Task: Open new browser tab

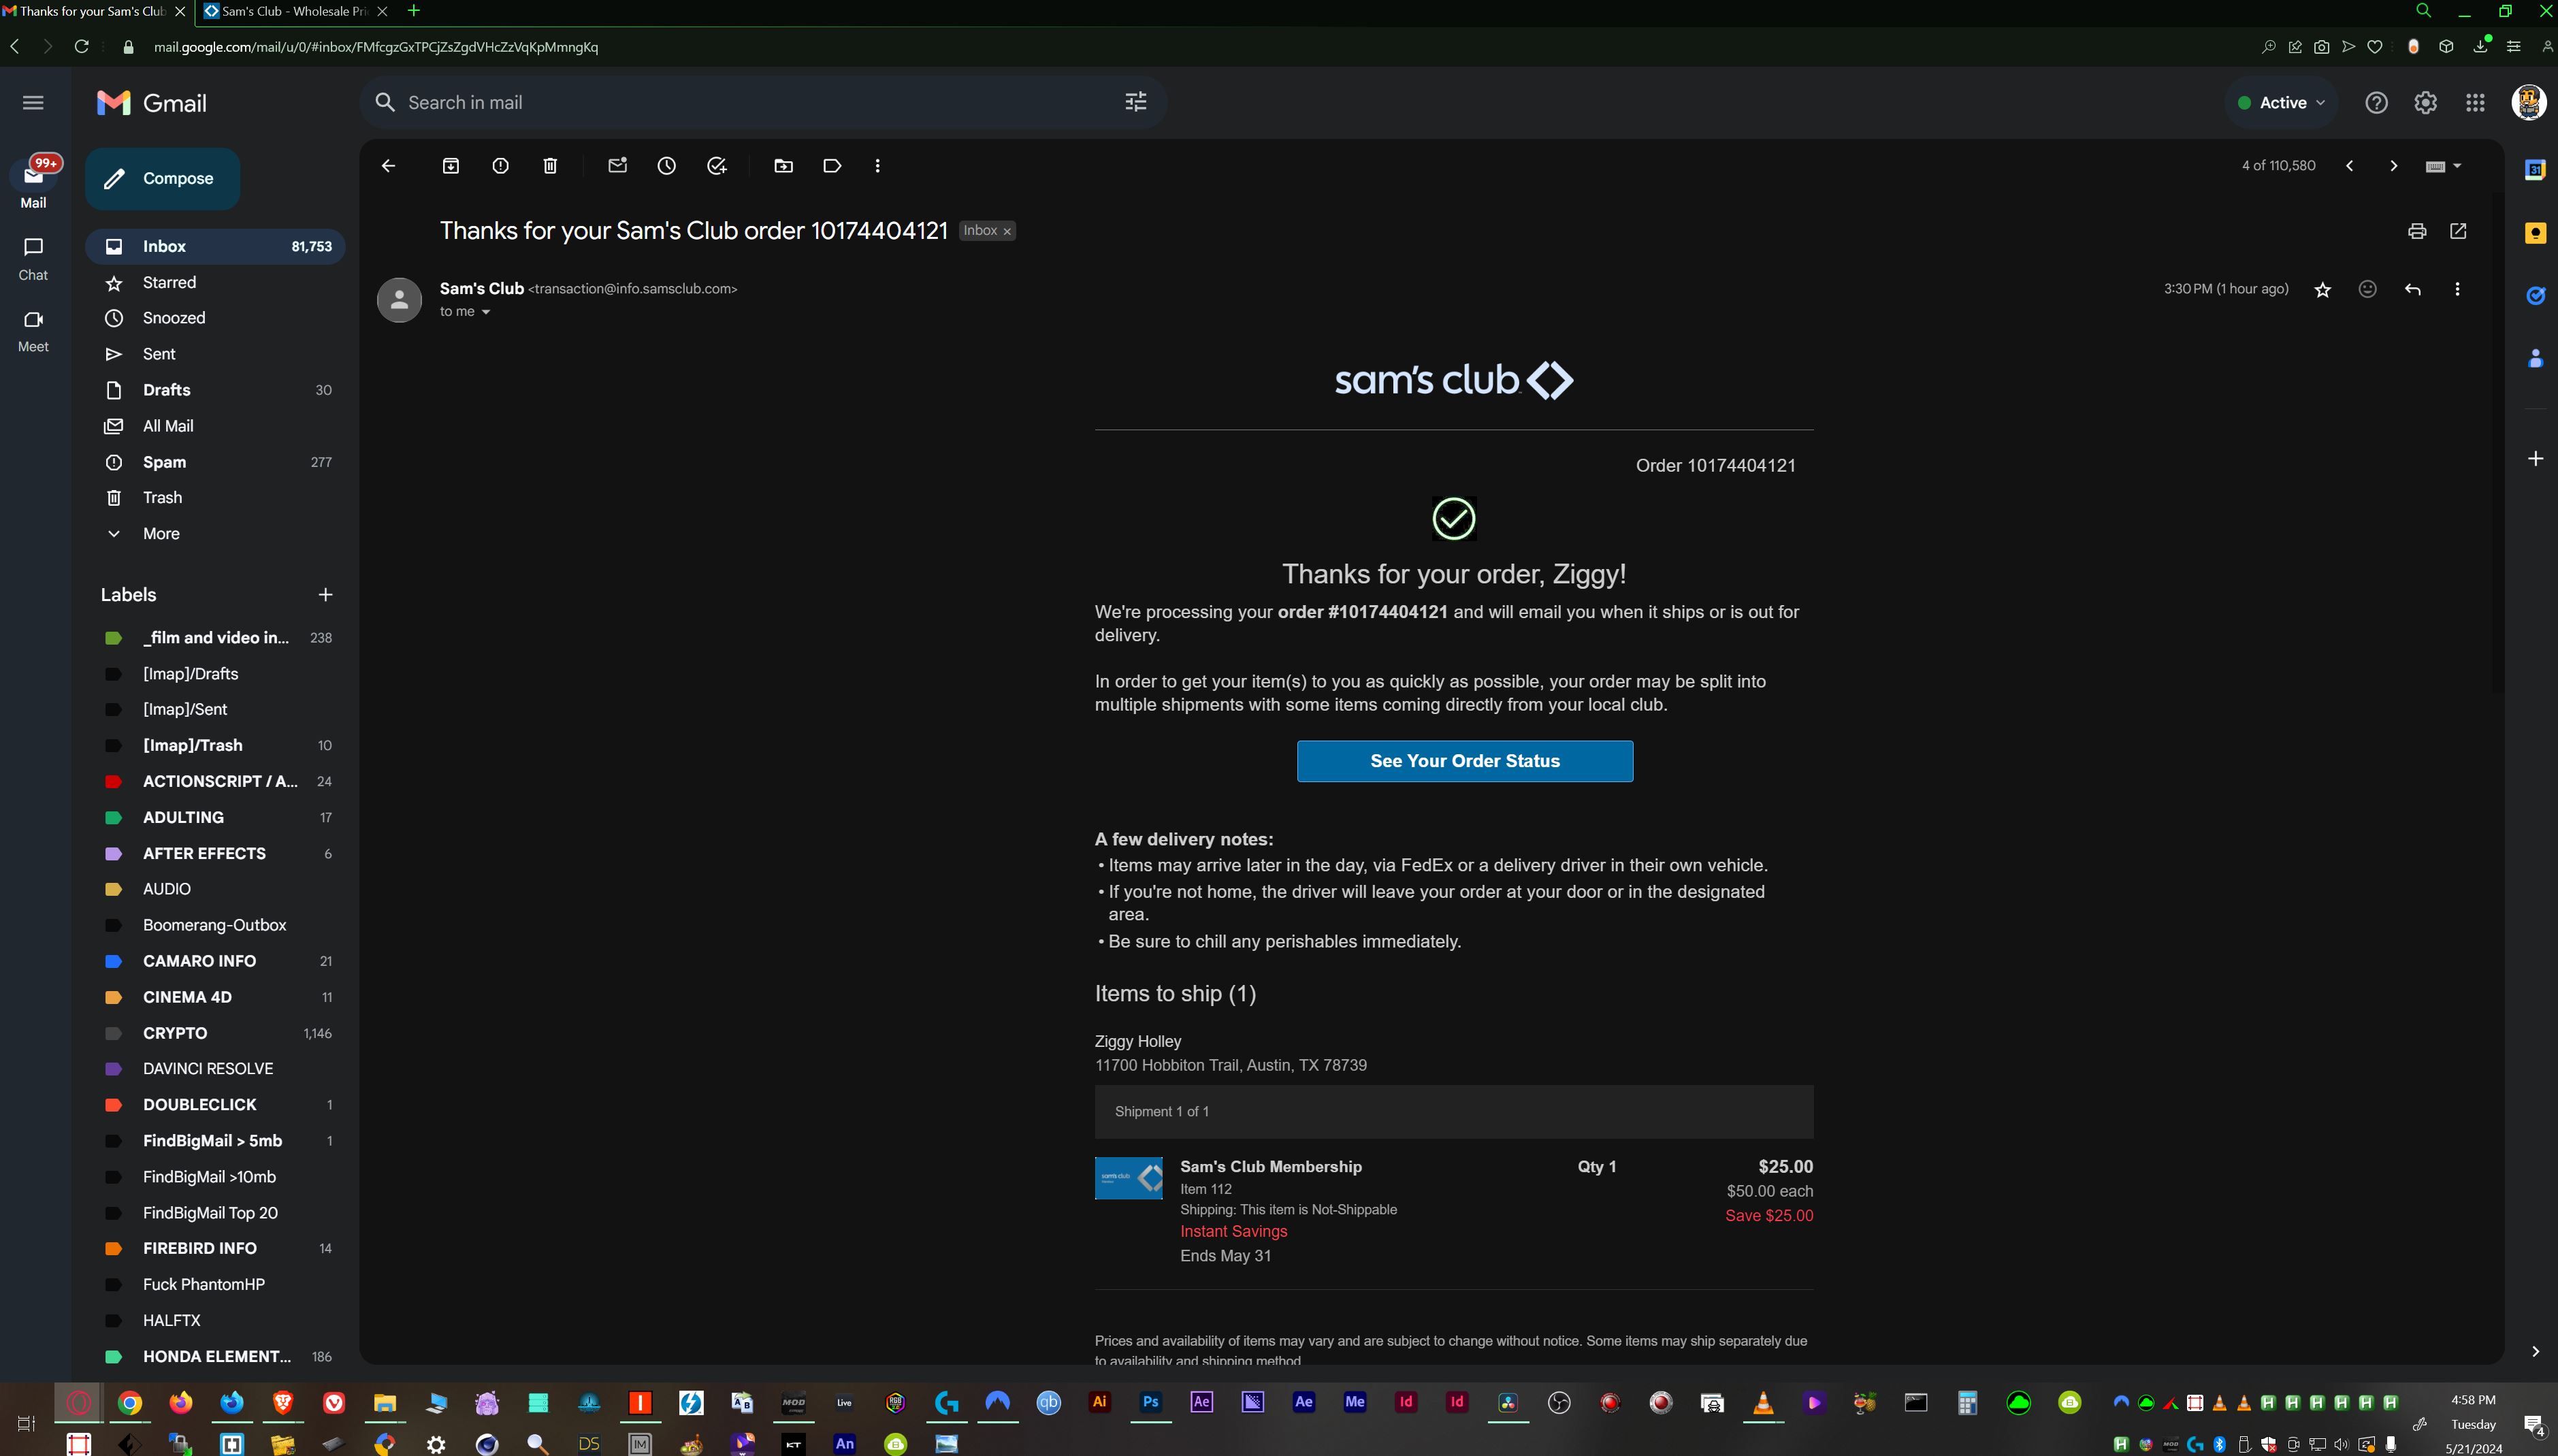Action: (x=414, y=11)
